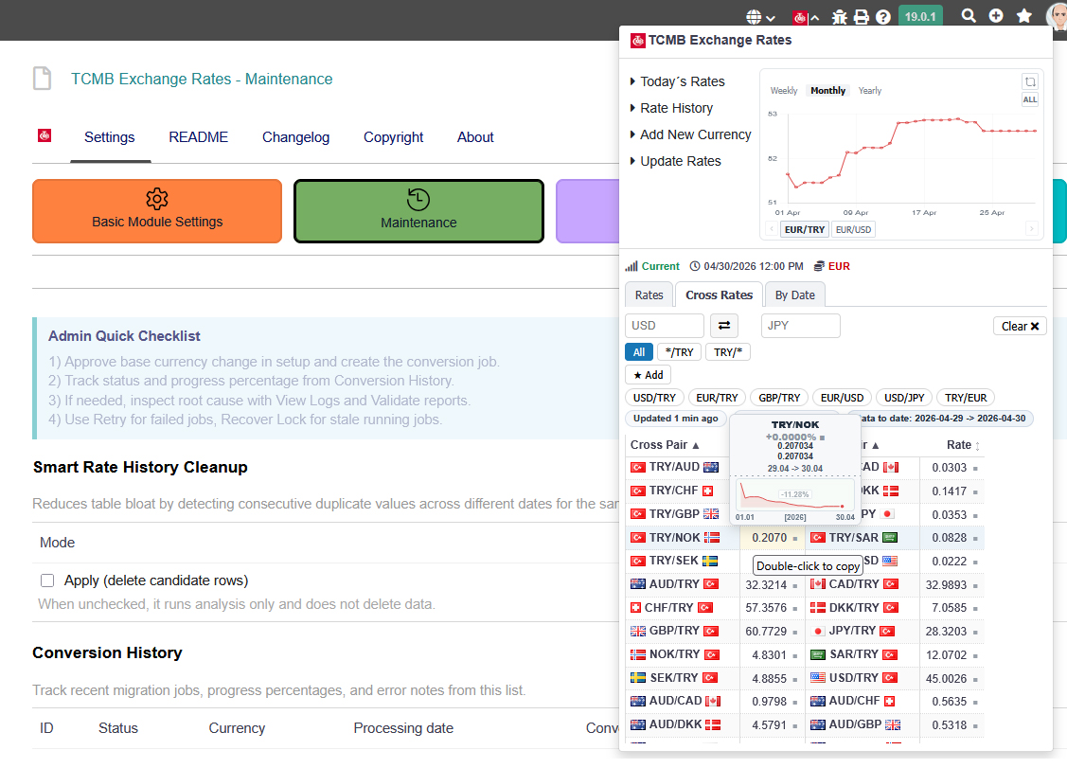Viewport: 1067px width, 768px height.
Task: Click the USD/TRY 45.0026 rate
Action: click(946, 678)
